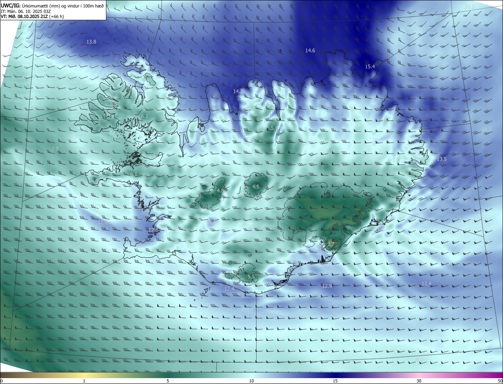Click the value label 4.8

click(220, 190)
